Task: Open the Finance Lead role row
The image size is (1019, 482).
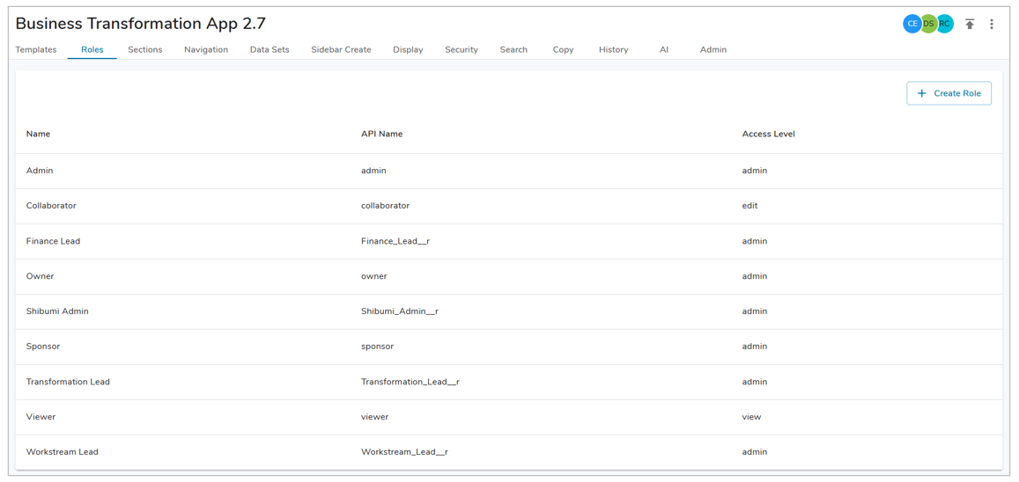Action: pyautogui.click(x=53, y=241)
